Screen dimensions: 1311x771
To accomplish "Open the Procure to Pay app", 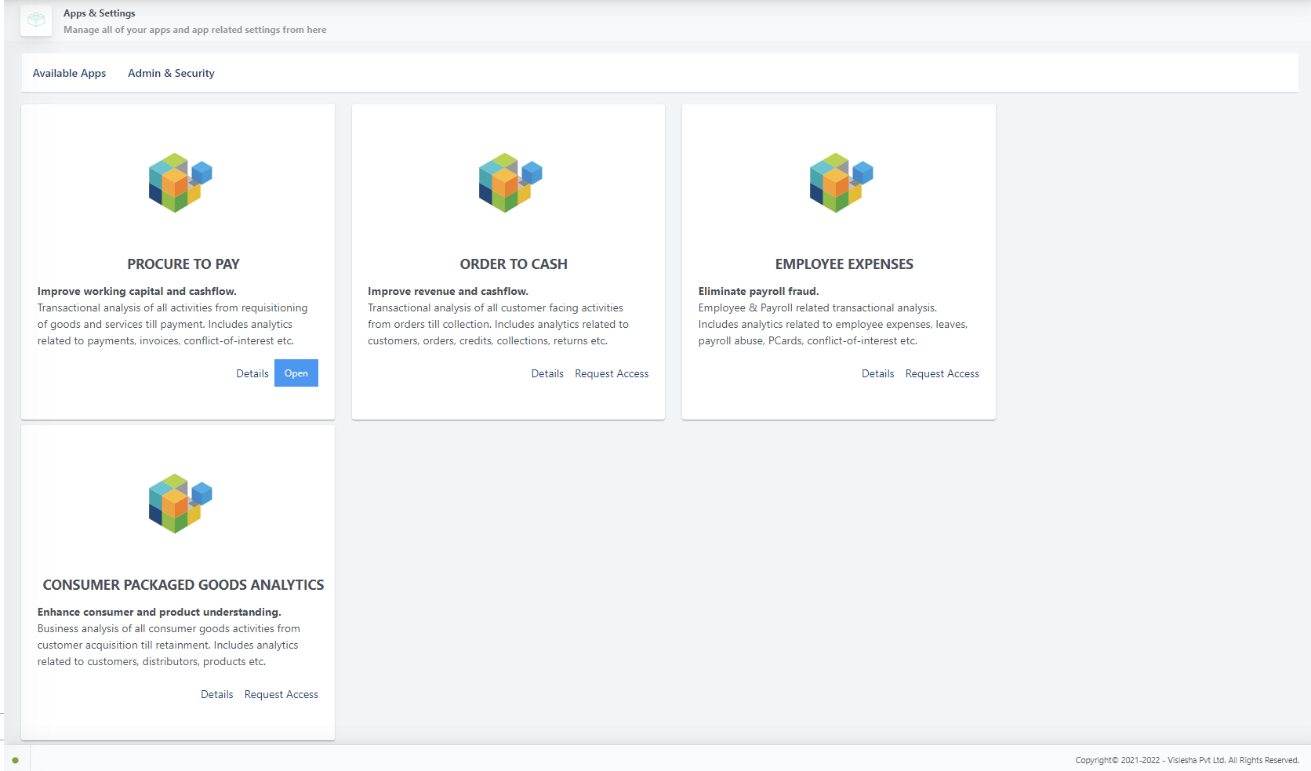I will click(296, 373).
